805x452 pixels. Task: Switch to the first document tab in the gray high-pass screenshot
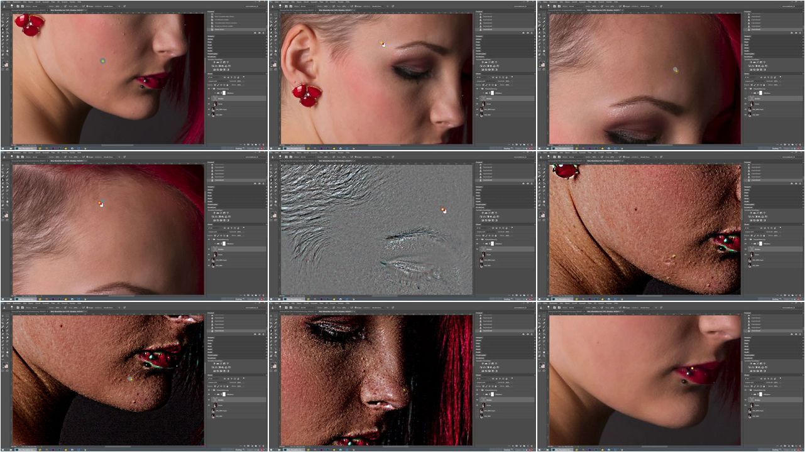(297, 161)
